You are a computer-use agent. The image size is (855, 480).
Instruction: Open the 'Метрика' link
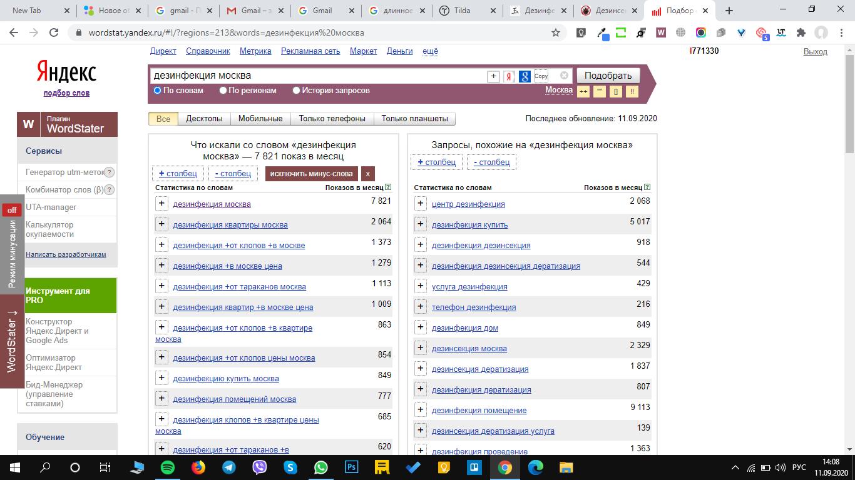(255, 51)
